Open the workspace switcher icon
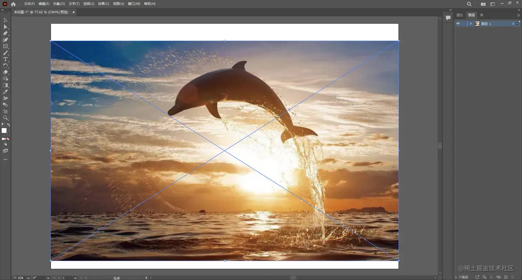This screenshot has width=522, height=280. 493,4
